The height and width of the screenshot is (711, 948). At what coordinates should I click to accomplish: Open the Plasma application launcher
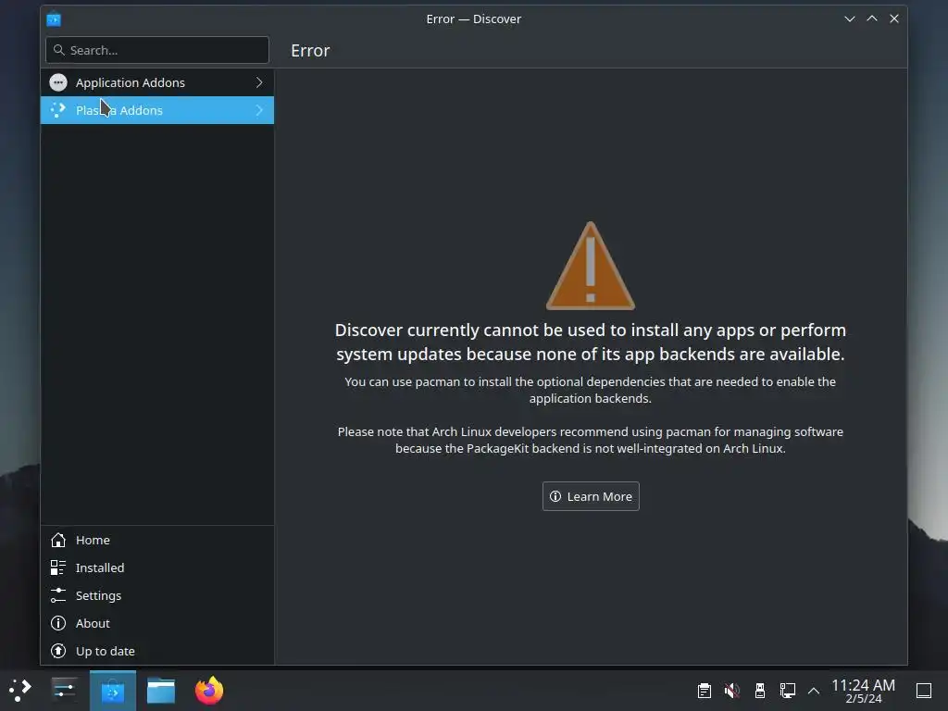(20, 690)
